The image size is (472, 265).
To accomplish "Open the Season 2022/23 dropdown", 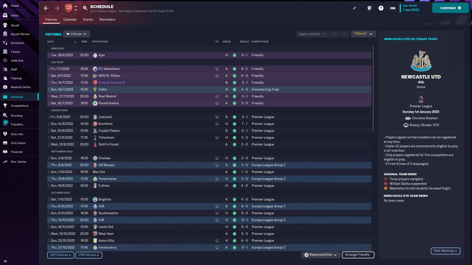I will 312,34.
